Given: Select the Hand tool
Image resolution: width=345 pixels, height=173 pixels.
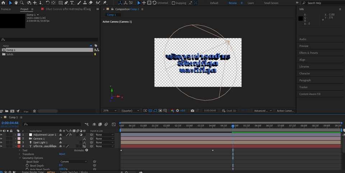Looking at the screenshot, I should 16,3.
